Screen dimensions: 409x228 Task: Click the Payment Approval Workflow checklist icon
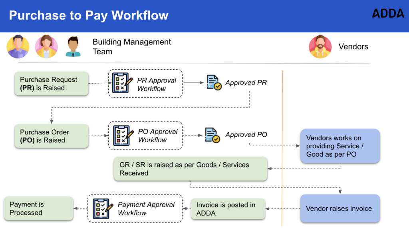click(103, 208)
